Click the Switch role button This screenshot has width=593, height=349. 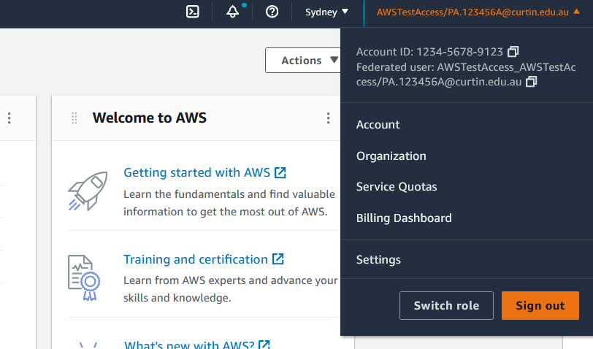pos(446,305)
